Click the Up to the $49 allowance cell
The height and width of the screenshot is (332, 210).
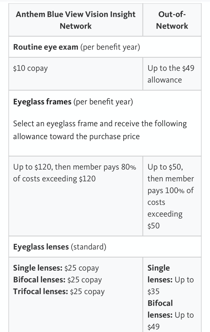point(171,74)
